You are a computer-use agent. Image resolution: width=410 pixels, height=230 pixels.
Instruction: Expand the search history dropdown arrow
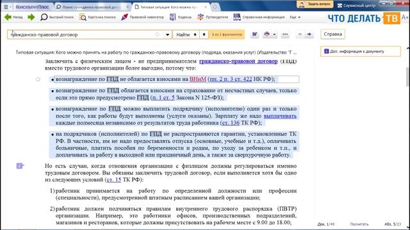pos(167,34)
